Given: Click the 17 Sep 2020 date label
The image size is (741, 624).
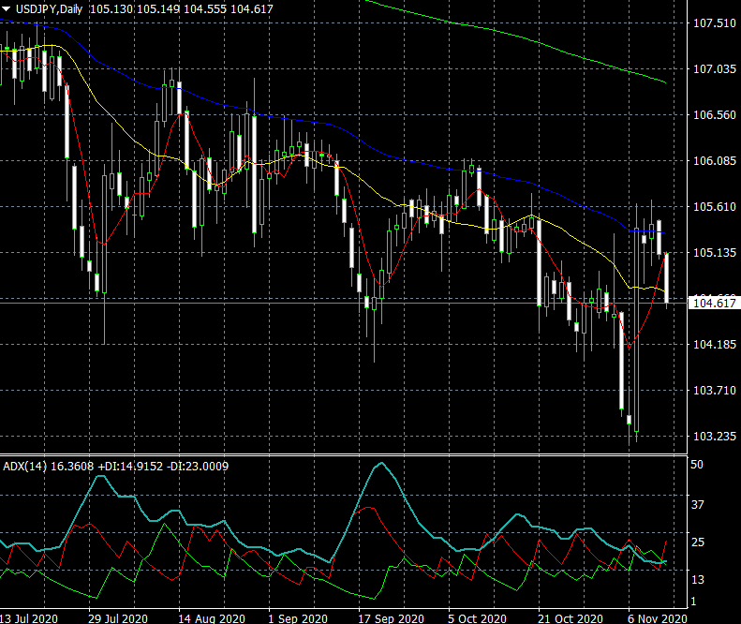Looking at the screenshot, I should (x=392, y=618).
